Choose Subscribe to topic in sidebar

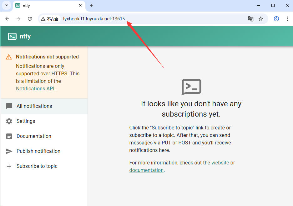[x=44, y=166]
